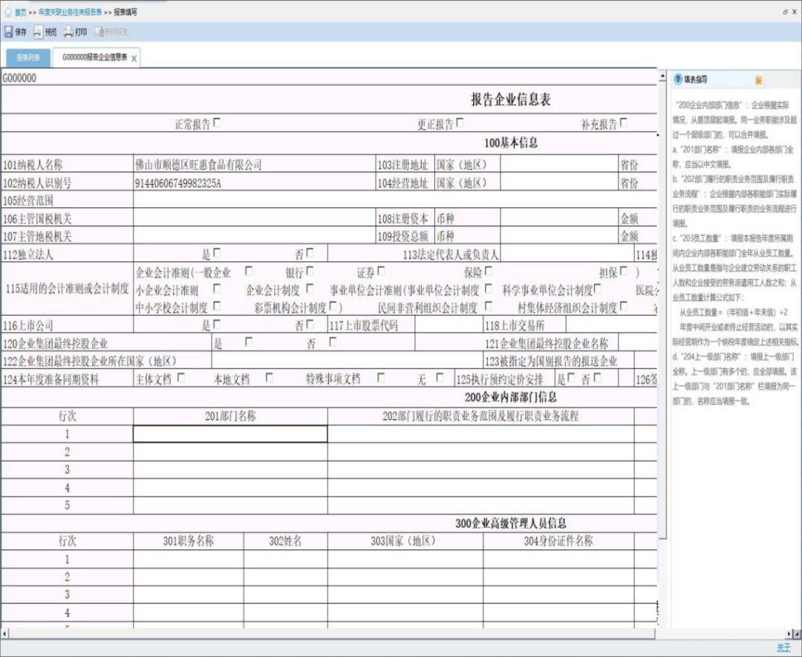Click the Preview (预览) toolbar icon
Image resolution: width=802 pixels, height=657 pixels.
[x=39, y=32]
